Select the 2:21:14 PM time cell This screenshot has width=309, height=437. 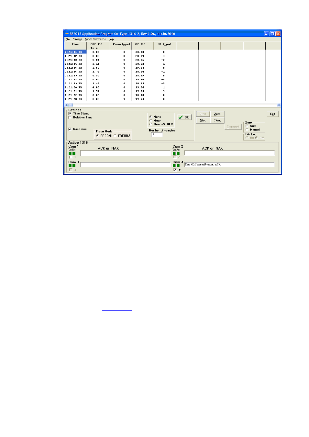[74, 64]
